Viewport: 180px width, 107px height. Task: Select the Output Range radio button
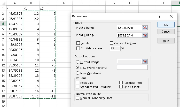click(x=78, y=62)
